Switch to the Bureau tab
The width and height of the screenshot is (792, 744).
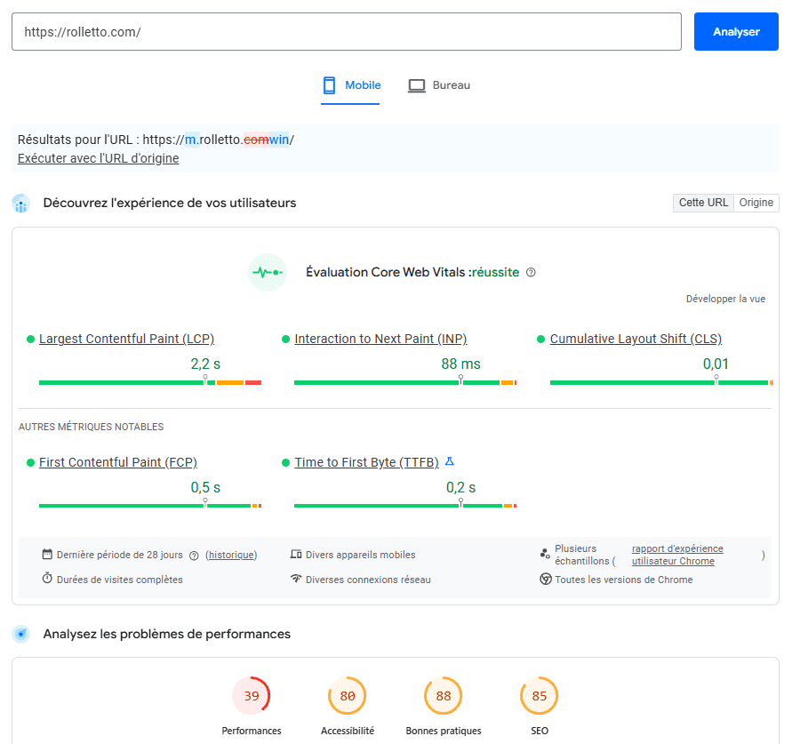[x=439, y=85]
